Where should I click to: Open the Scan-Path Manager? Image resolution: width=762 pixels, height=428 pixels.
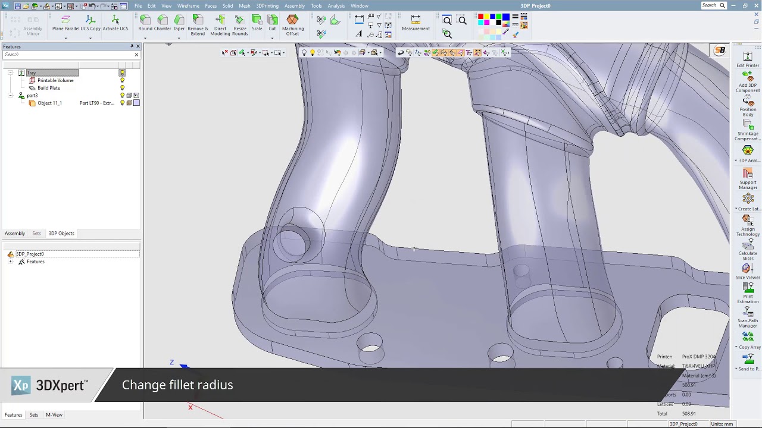(x=748, y=318)
